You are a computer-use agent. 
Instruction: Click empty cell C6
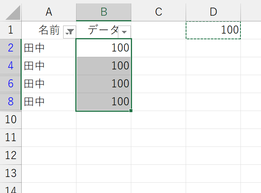coord(159,84)
